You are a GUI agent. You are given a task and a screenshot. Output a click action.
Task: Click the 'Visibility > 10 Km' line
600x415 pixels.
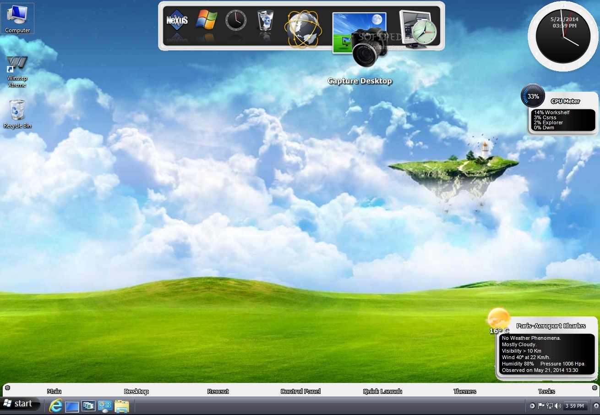click(x=521, y=351)
